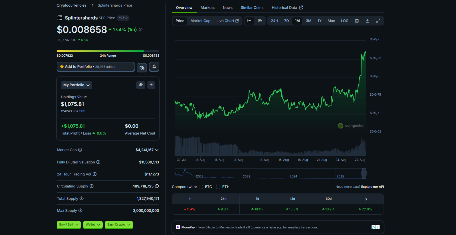Switch to the Markets tab
This screenshot has width=456, height=235.
pyautogui.click(x=208, y=8)
